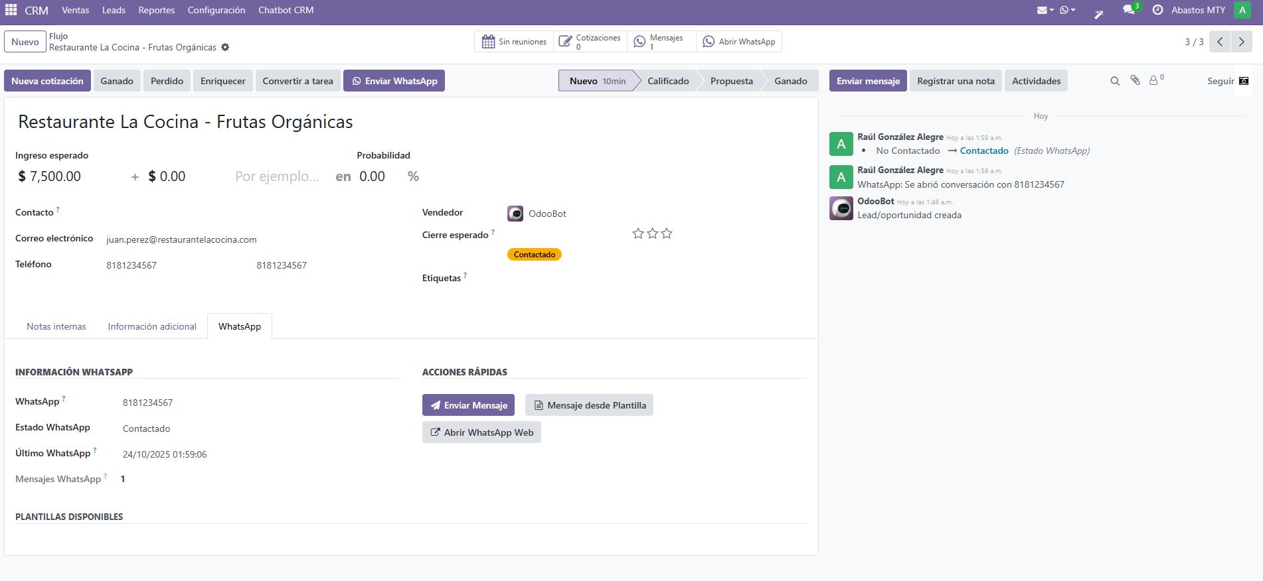Click Registrar una nota

tap(956, 81)
